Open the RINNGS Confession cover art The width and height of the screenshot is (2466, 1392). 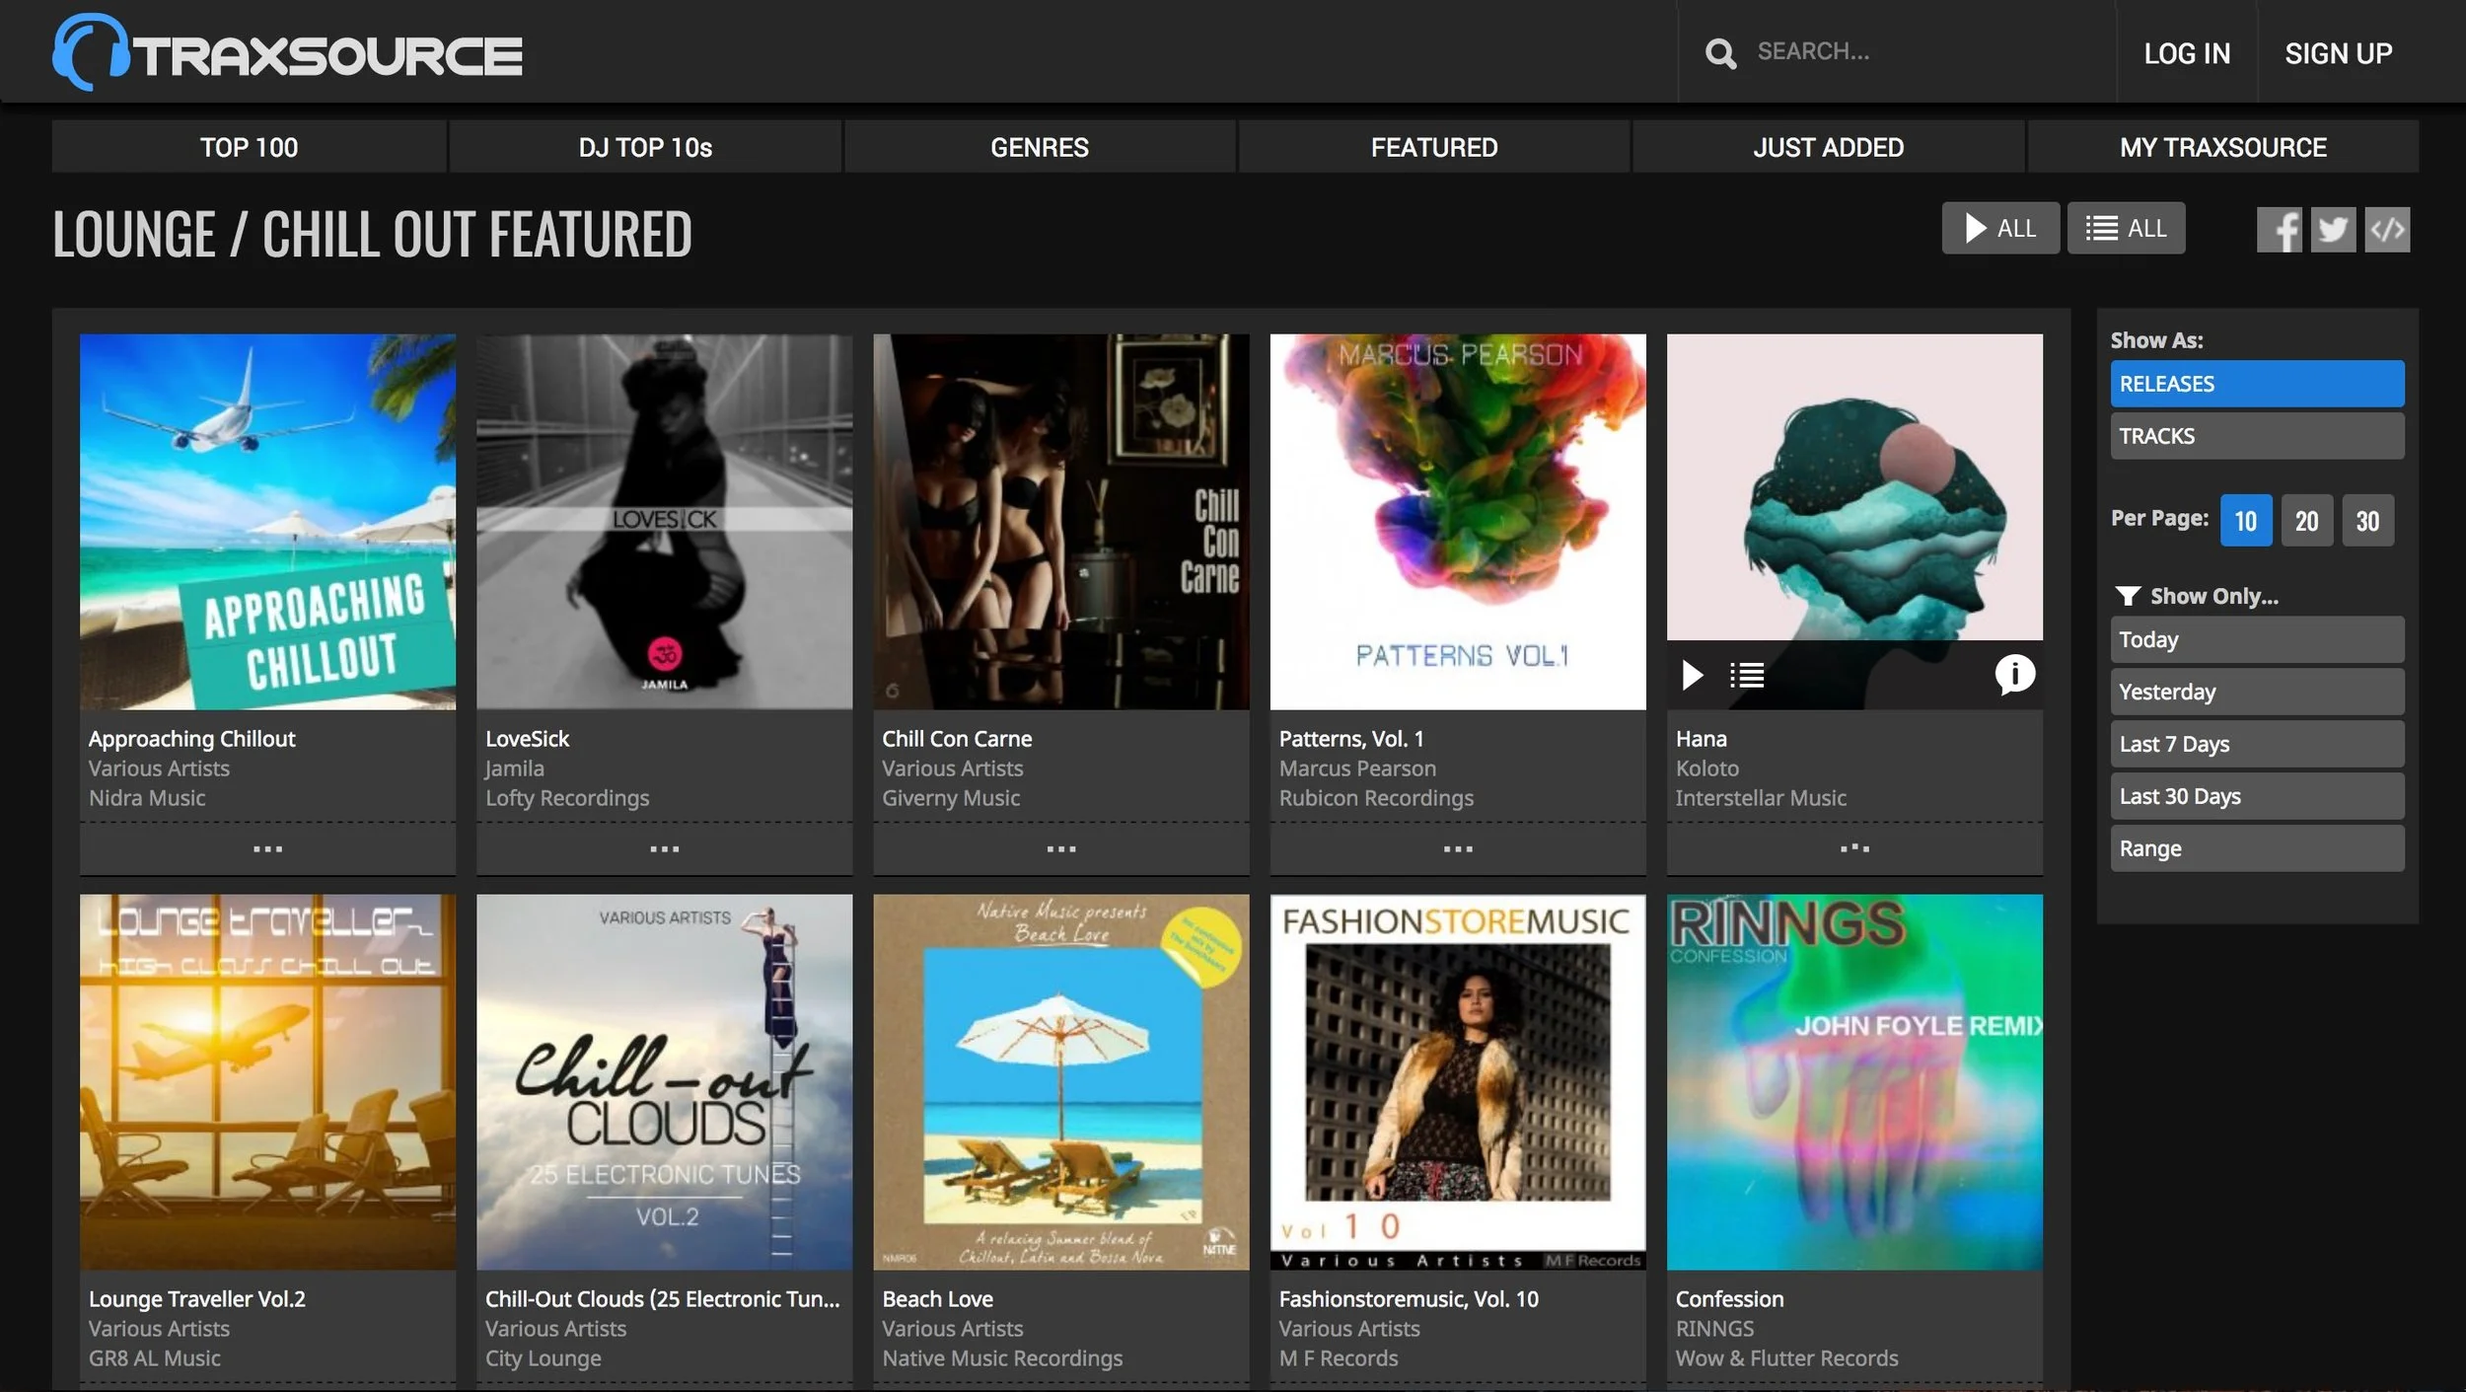tap(1854, 1082)
